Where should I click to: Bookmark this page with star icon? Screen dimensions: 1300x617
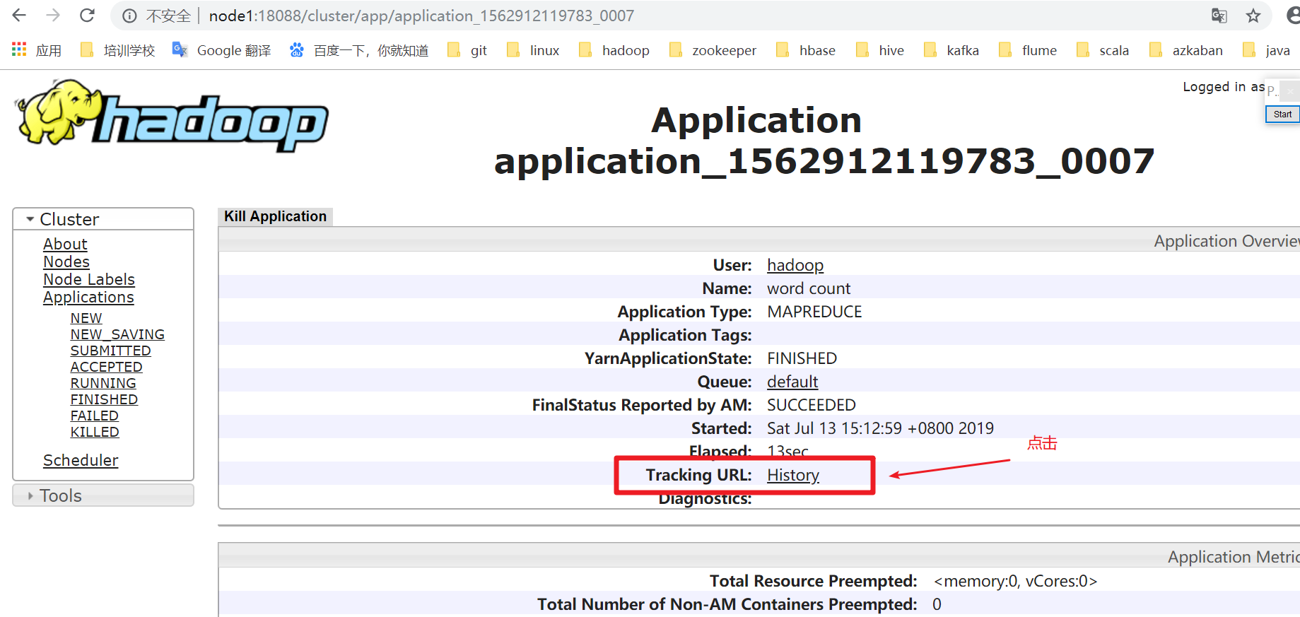point(1253,16)
